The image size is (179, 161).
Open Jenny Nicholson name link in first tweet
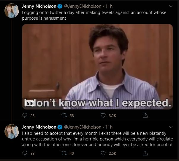pyautogui.click(x=39, y=7)
